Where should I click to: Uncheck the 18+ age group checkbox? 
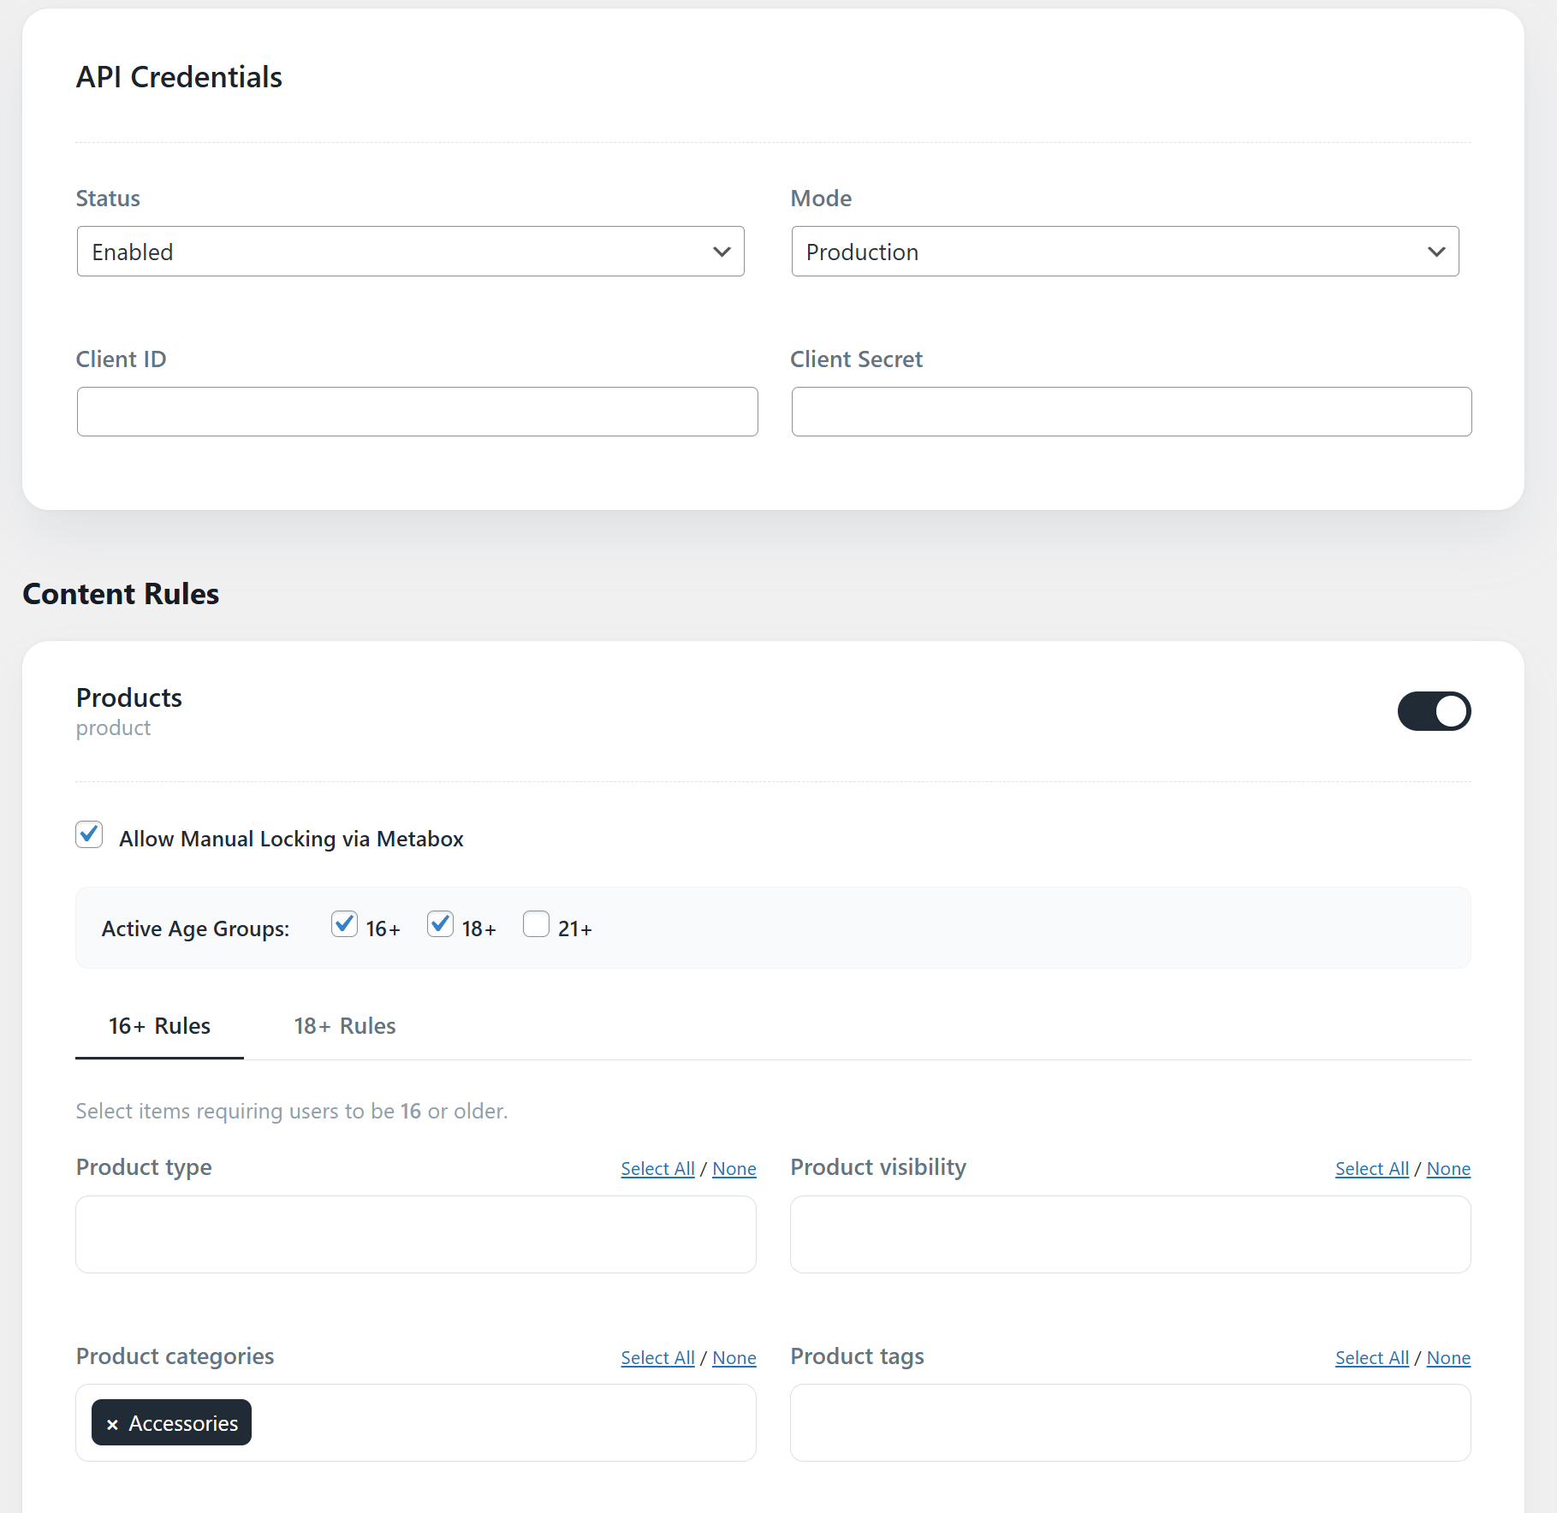coord(440,924)
